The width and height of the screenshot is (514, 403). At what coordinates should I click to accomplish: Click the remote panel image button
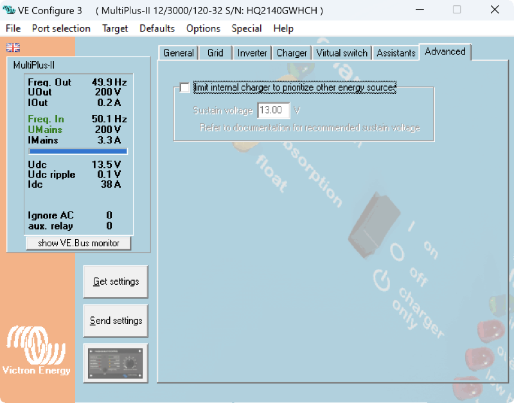(x=116, y=363)
